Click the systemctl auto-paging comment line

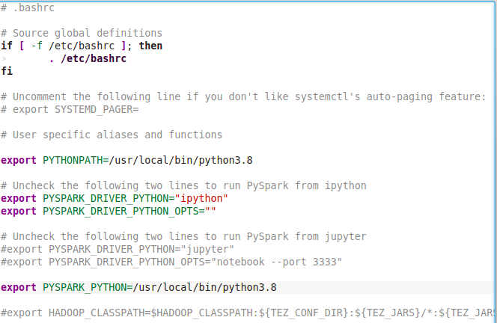pyautogui.click(x=243, y=96)
